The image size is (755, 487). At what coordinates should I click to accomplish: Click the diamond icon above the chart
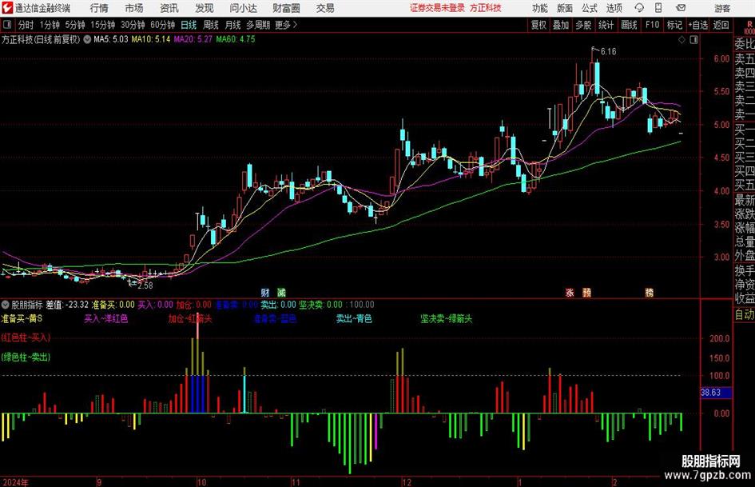click(681, 40)
